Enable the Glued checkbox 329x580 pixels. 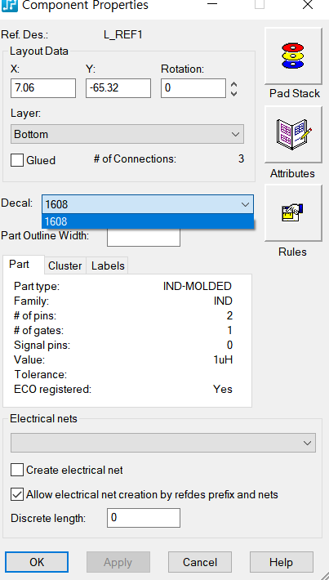[x=17, y=160]
